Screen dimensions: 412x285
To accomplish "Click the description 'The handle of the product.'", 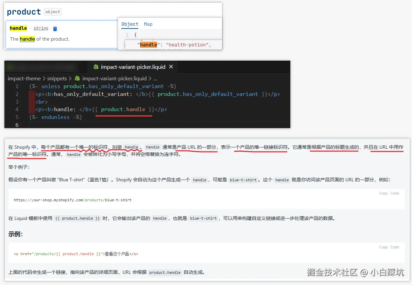I will coord(40,39).
